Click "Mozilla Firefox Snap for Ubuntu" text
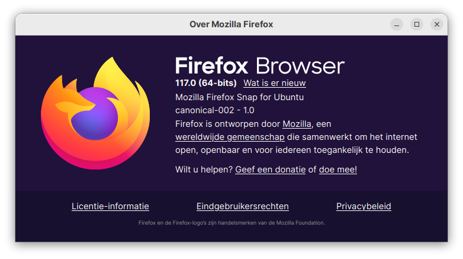 (x=239, y=97)
